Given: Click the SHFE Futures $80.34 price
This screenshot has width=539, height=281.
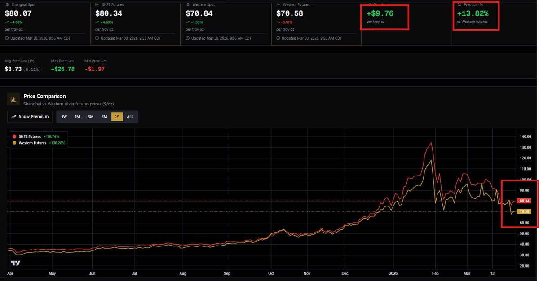Looking at the screenshot, I should (109, 13).
